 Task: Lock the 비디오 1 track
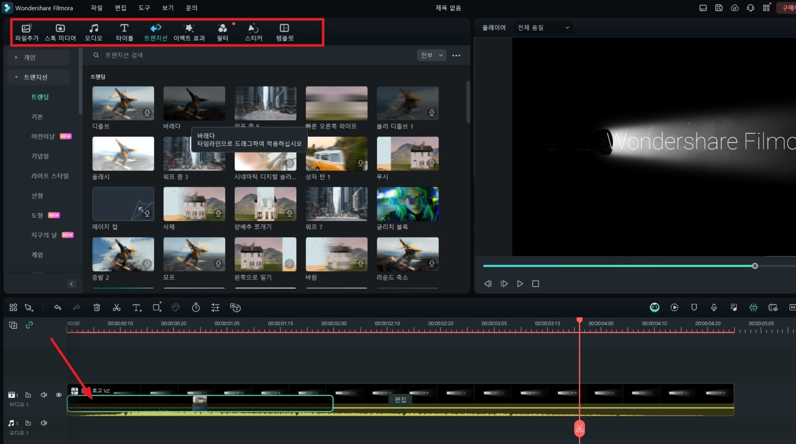point(28,395)
